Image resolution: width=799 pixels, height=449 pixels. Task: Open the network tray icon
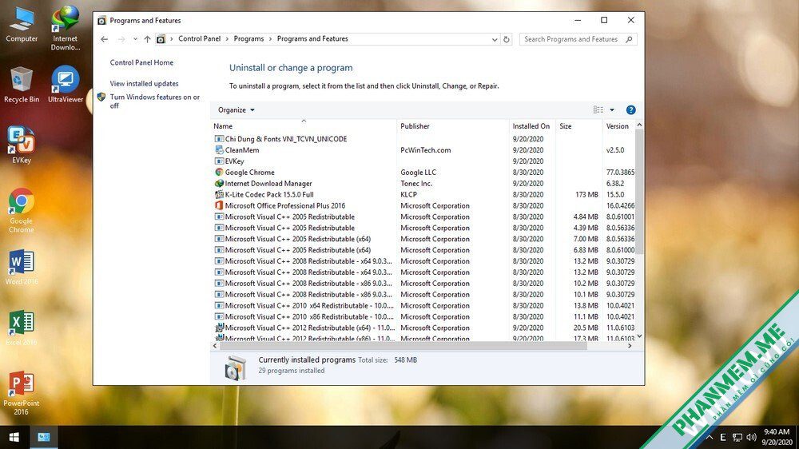click(x=737, y=437)
